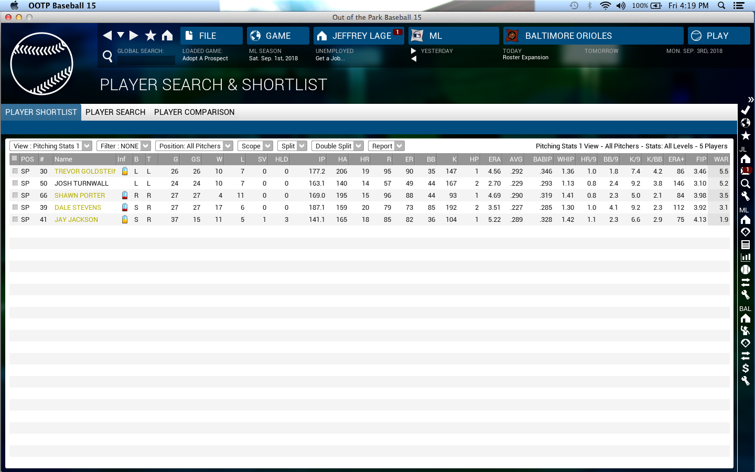Click the PLAY button
This screenshot has height=472, width=755.
point(719,36)
